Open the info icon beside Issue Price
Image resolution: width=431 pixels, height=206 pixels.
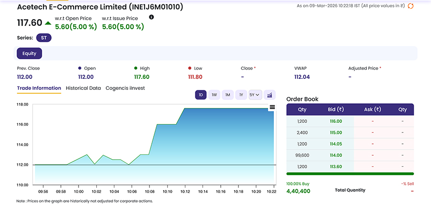151,17
